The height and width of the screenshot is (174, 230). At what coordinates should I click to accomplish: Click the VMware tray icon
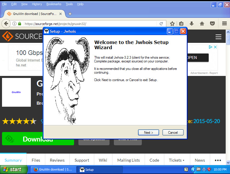199,169
